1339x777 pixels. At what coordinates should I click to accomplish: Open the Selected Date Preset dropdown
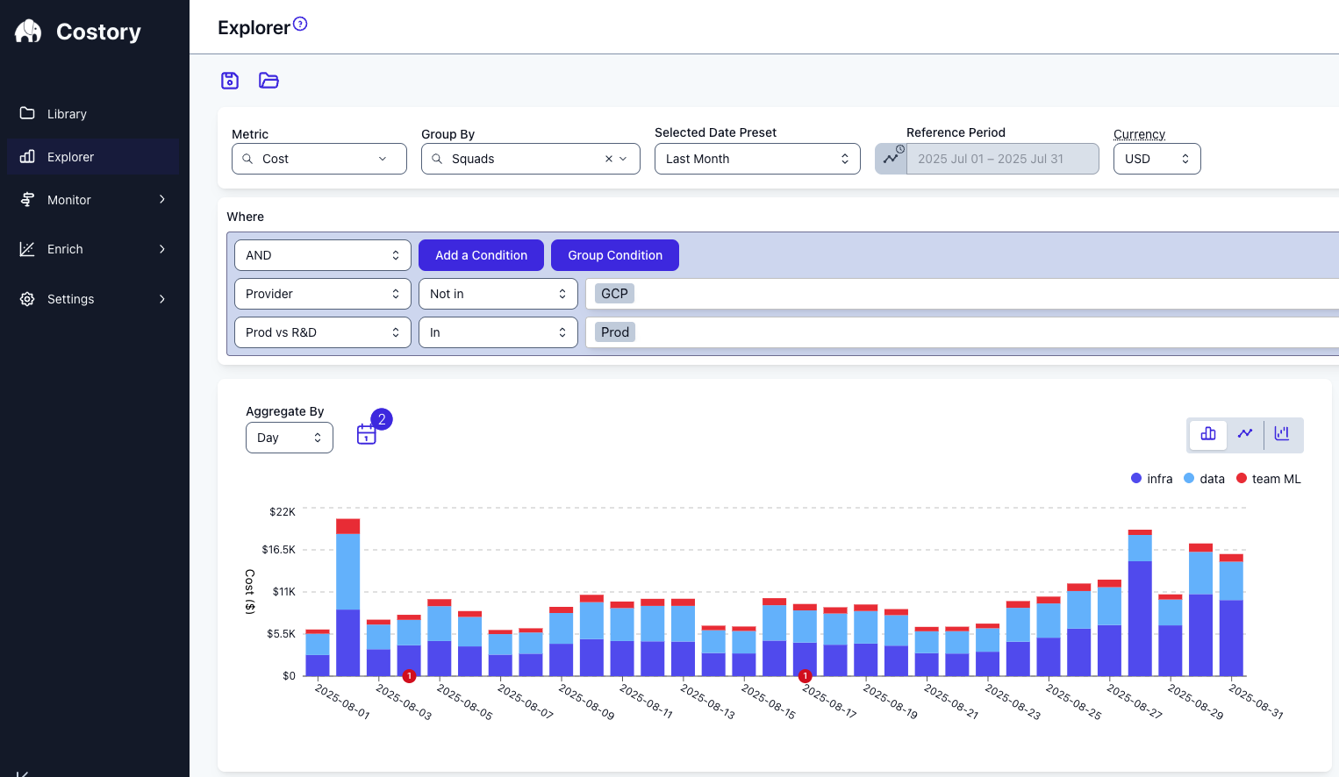[756, 159]
